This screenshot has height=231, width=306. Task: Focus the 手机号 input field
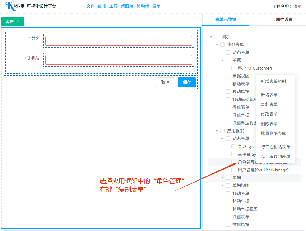tap(118, 60)
